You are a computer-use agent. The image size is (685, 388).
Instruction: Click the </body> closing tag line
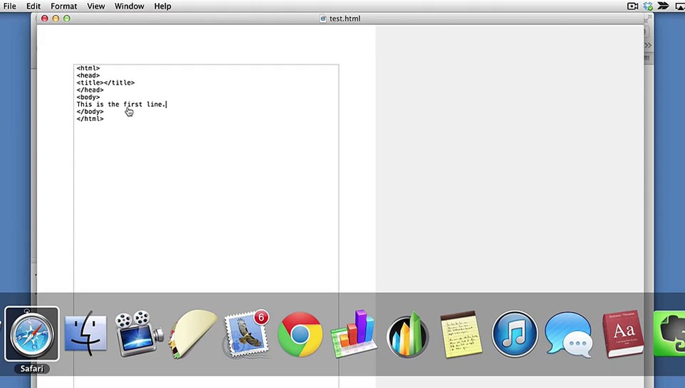point(90,112)
